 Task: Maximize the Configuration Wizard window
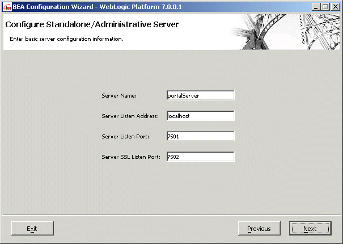point(325,7)
